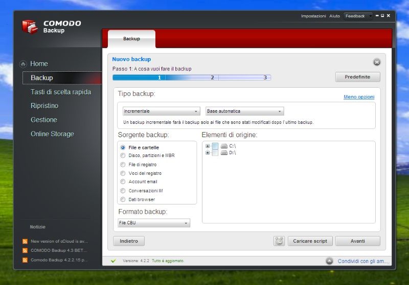This screenshot has height=285, width=409.
Task: Open Online Storage section
Action: click(x=53, y=134)
